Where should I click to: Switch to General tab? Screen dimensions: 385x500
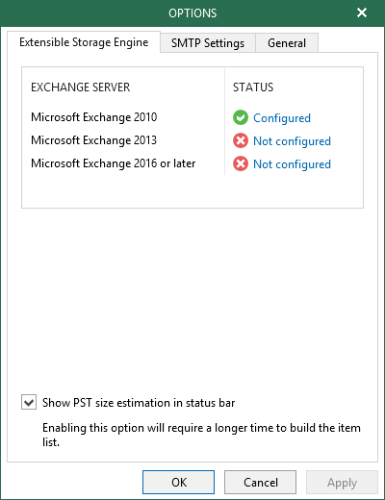(287, 43)
